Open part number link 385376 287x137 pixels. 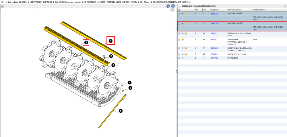click(x=214, y=33)
